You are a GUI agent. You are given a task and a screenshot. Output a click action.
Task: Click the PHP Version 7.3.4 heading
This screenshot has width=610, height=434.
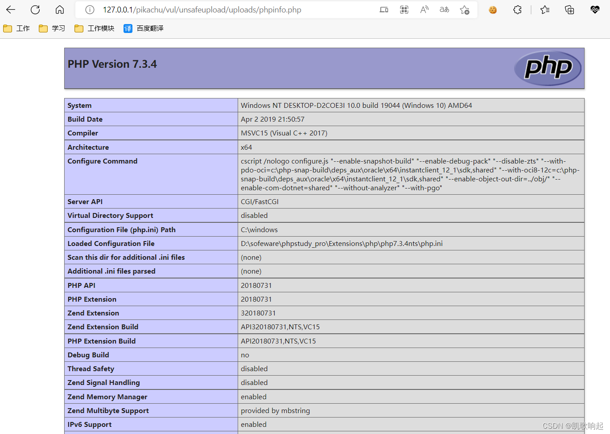tap(112, 64)
